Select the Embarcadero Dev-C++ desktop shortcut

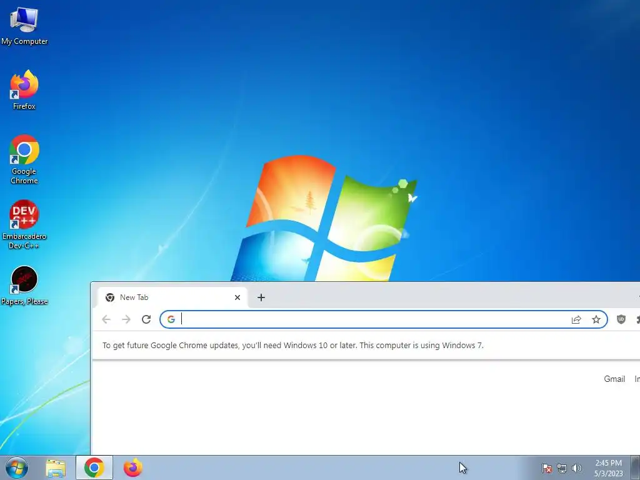pyautogui.click(x=24, y=224)
